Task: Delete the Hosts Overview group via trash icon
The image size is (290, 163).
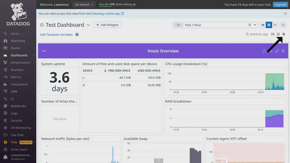Action: (x=283, y=51)
